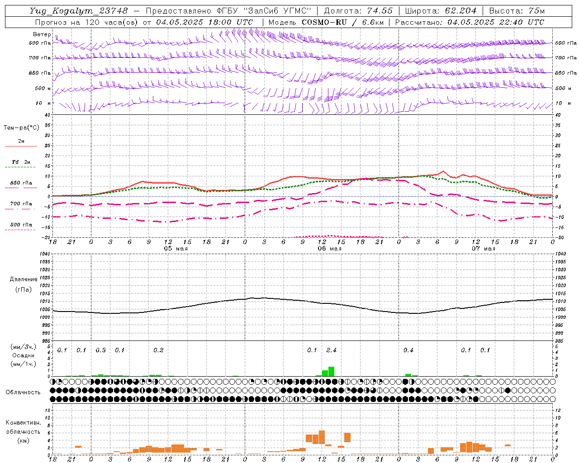
Task: Click the 'Высота: 75м' header value
Action: point(517,10)
